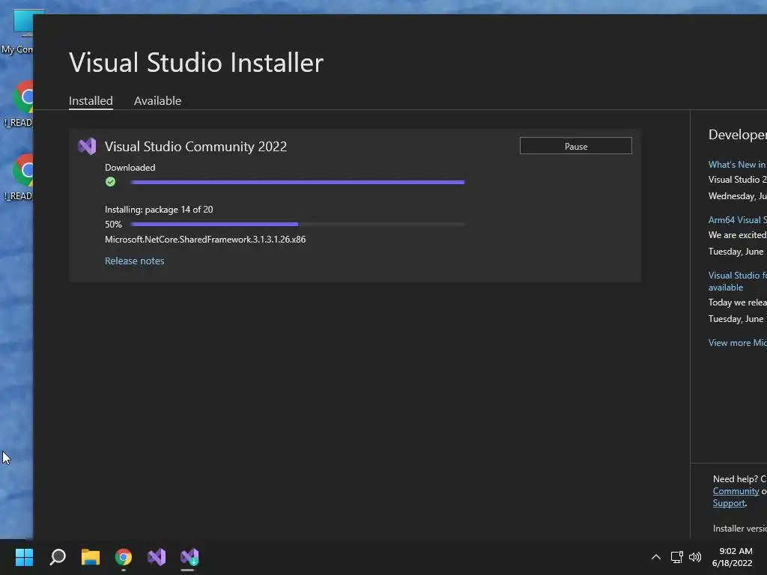The image size is (767, 575).
Task: Open the volume tray icon
Action: [694, 557]
